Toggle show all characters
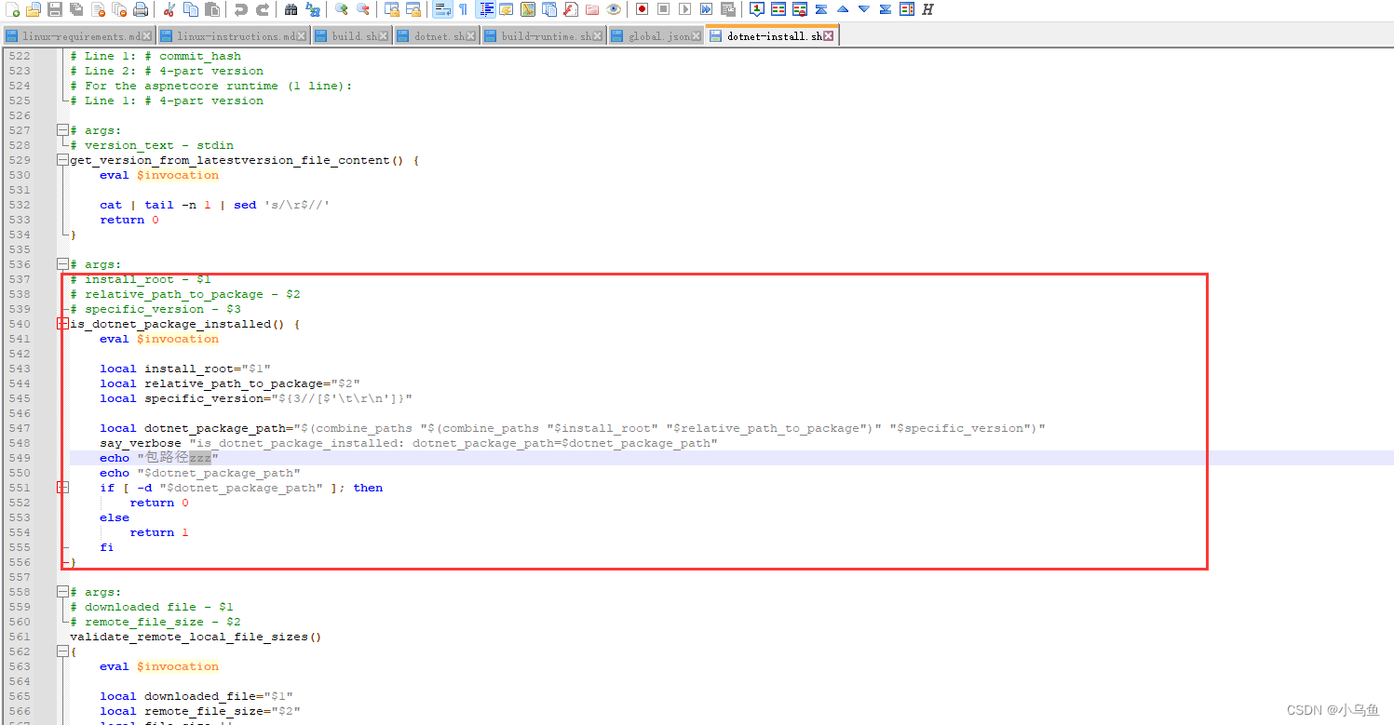 [x=464, y=9]
